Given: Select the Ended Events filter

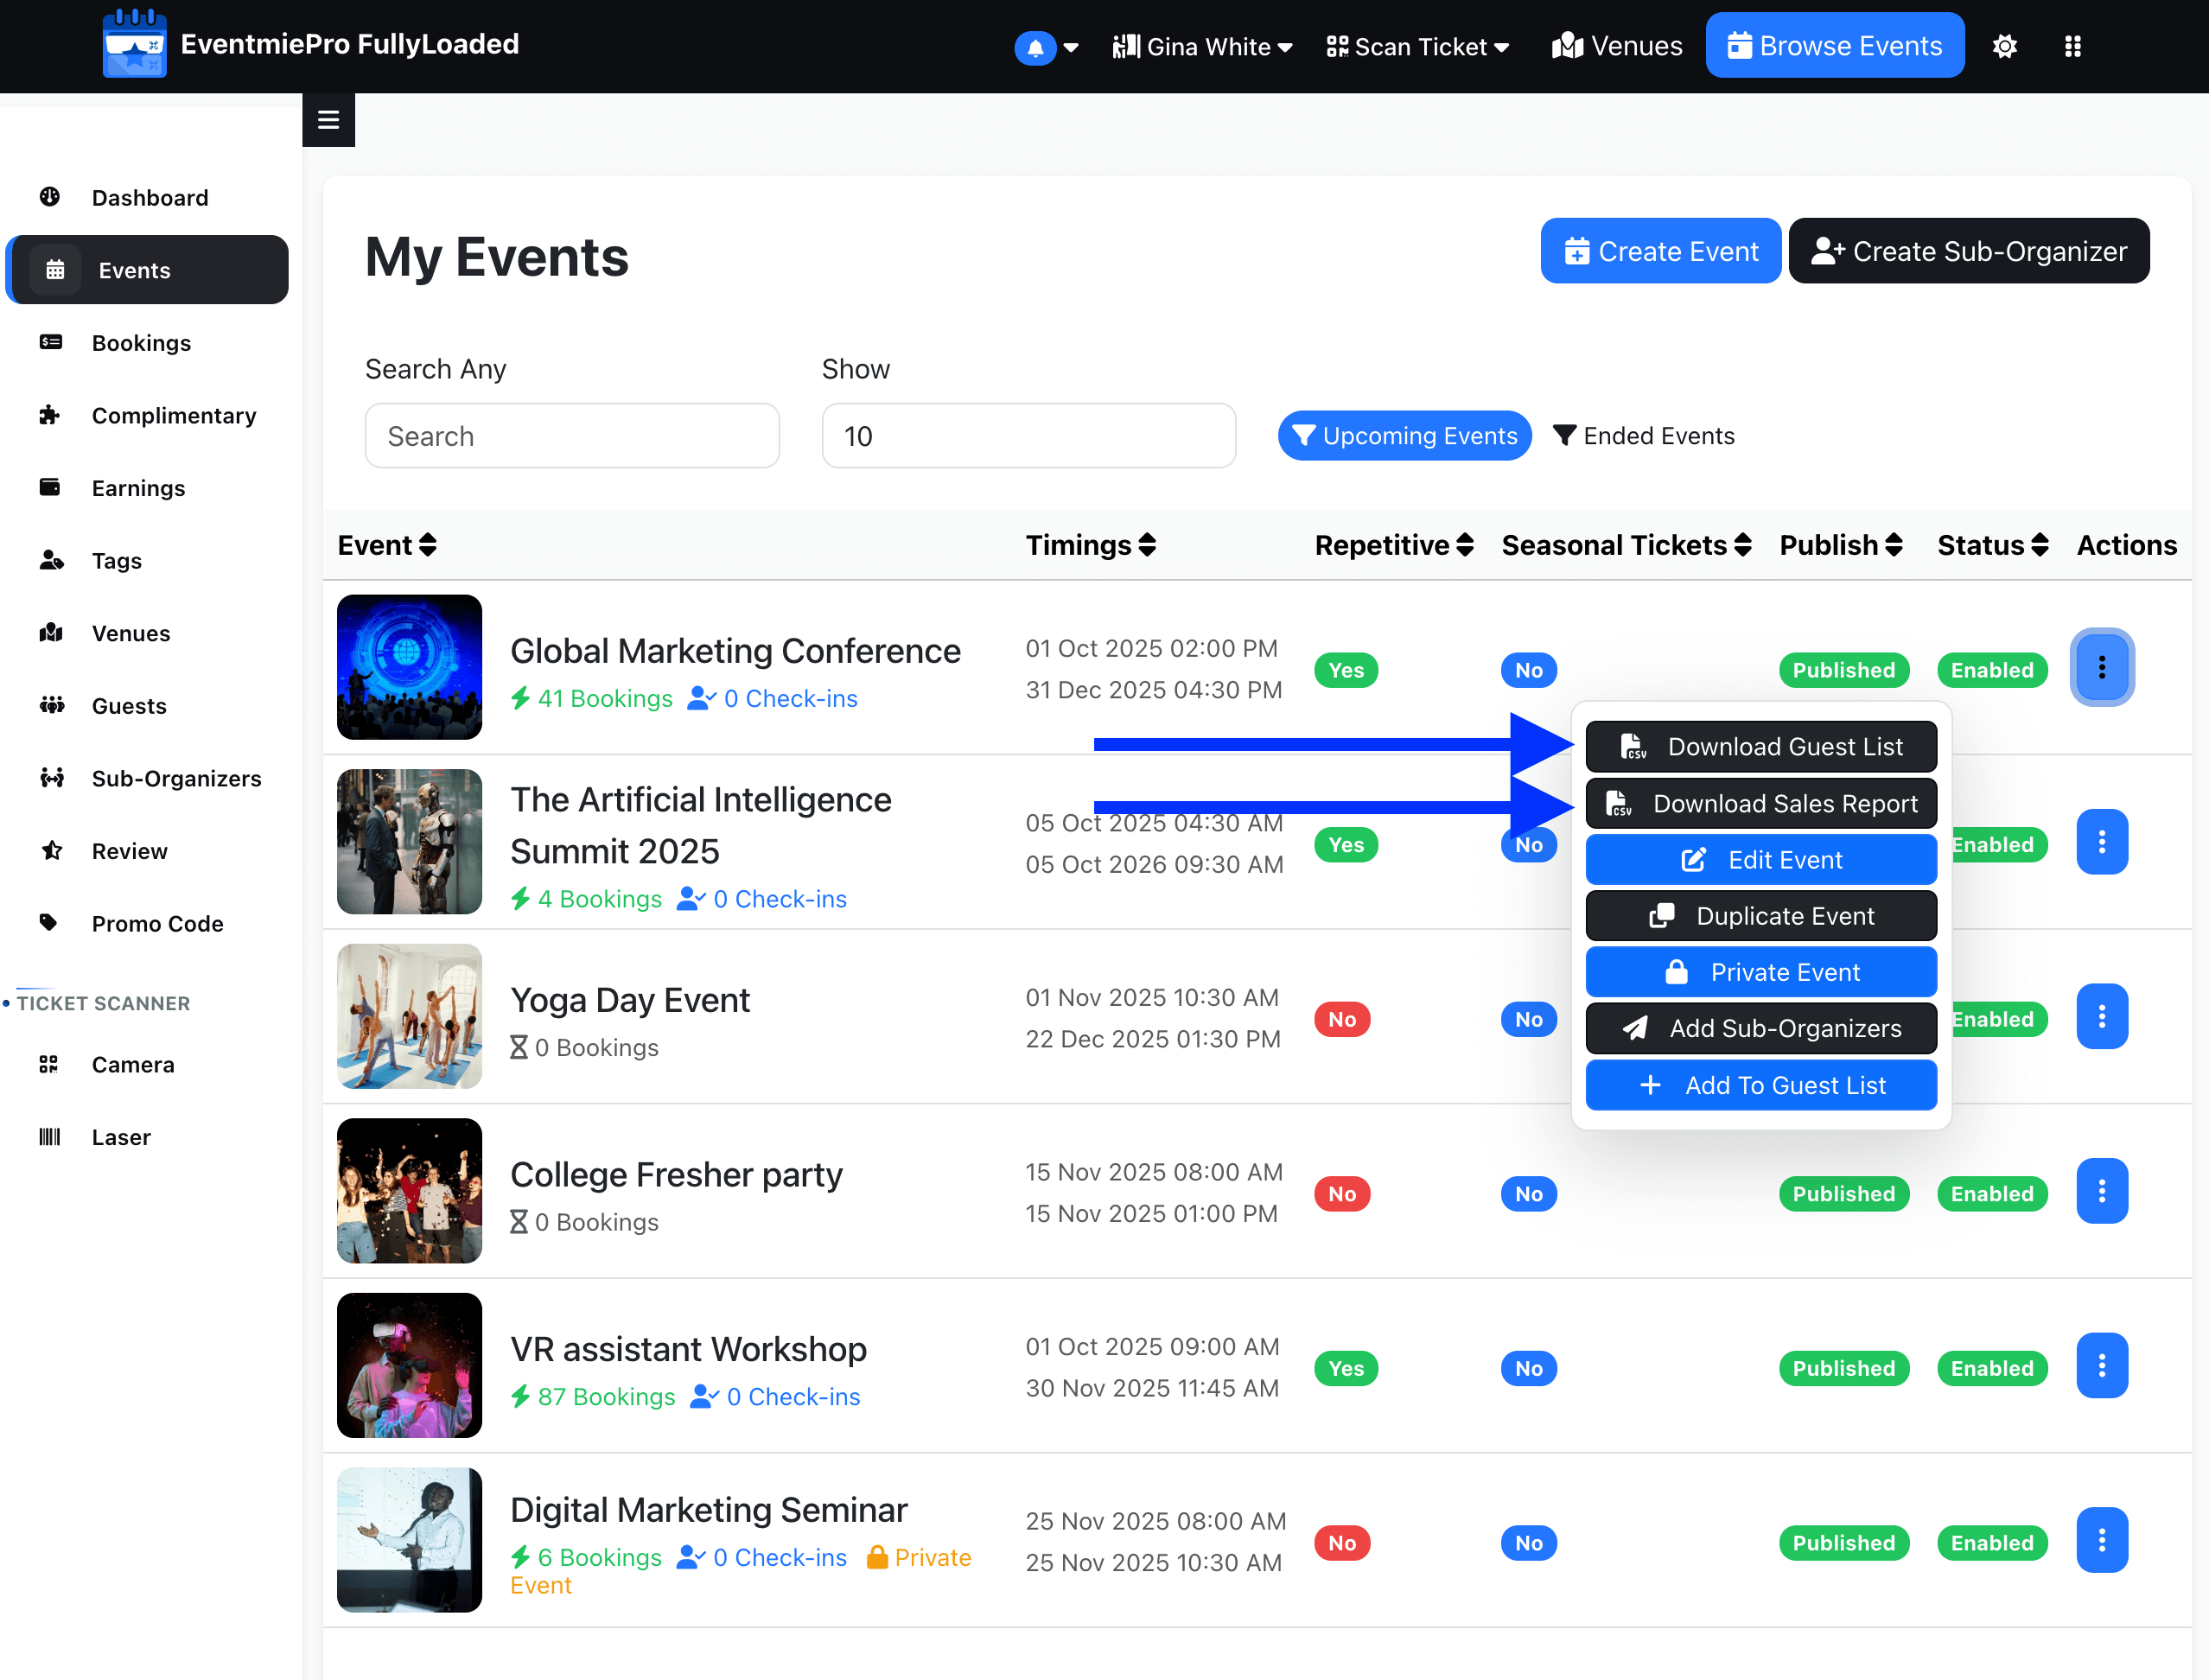Looking at the screenshot, I should point(1643,436).
